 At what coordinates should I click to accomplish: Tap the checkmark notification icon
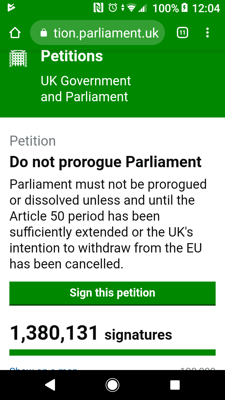[x=12, y=7]
